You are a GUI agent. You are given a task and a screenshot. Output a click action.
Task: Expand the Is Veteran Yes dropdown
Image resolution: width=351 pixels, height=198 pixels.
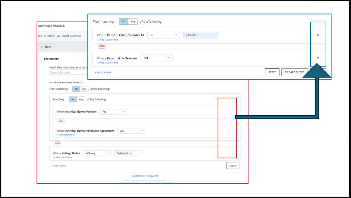pos(156,58)
